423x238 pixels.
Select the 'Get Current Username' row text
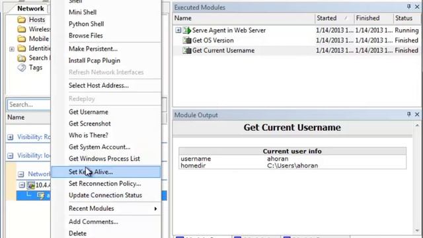coord(223,50)
